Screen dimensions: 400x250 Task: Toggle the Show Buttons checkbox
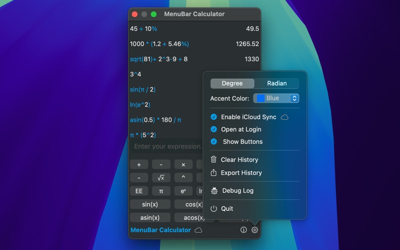[214, 141]
